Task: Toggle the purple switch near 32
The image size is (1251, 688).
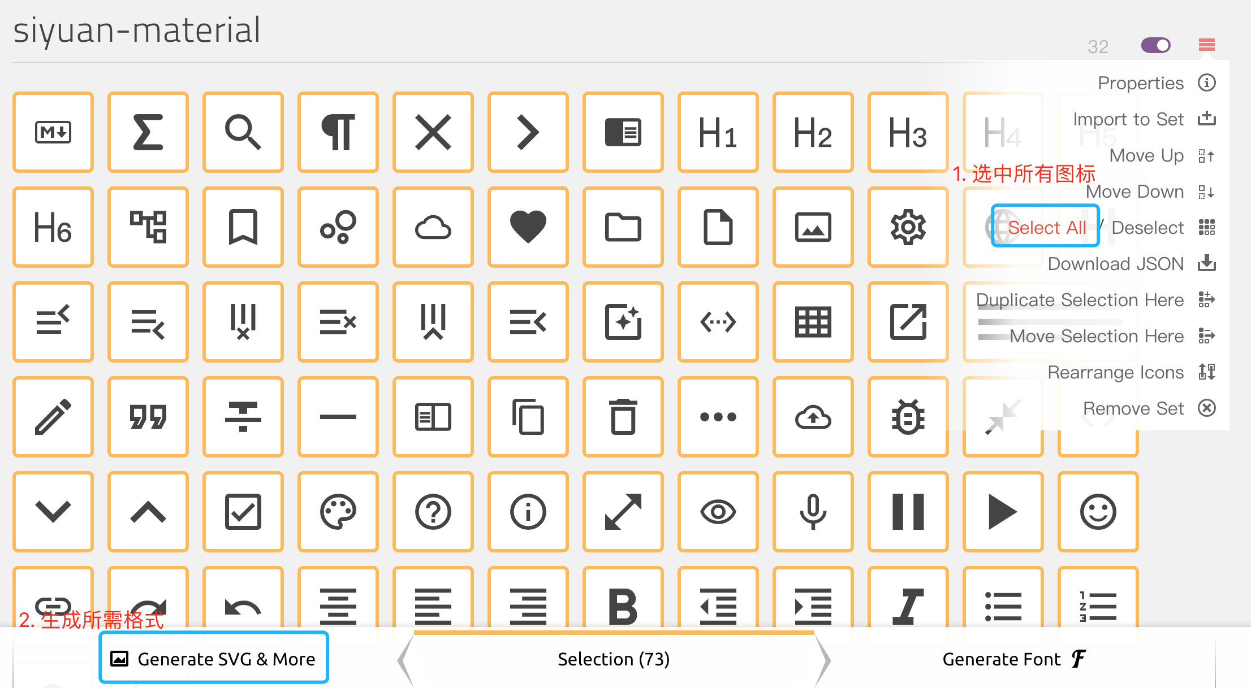Action: [x=1155, y=45]
